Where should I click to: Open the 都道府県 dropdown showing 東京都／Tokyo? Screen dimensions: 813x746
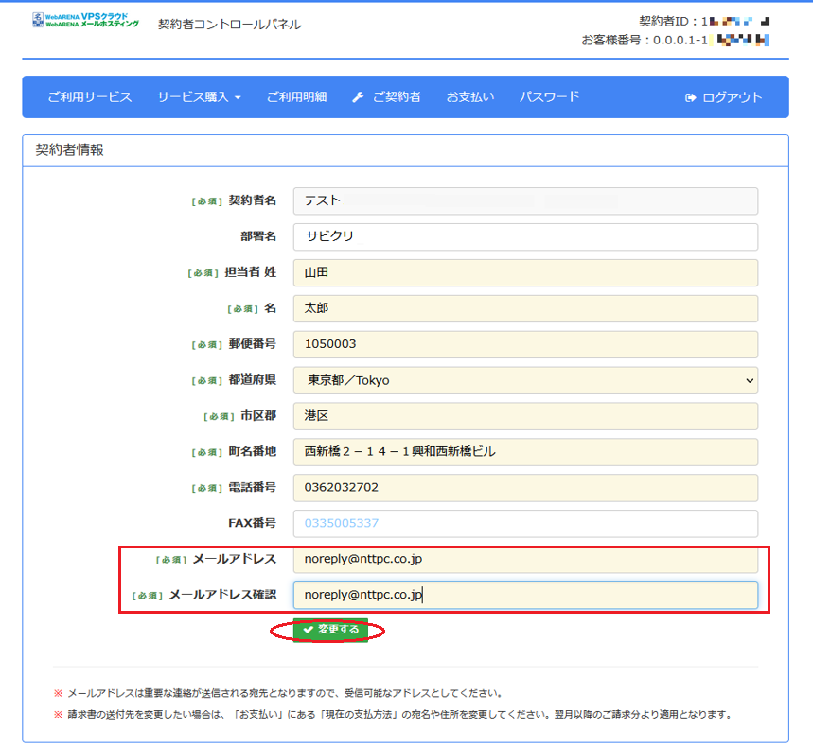pos(525,380)
